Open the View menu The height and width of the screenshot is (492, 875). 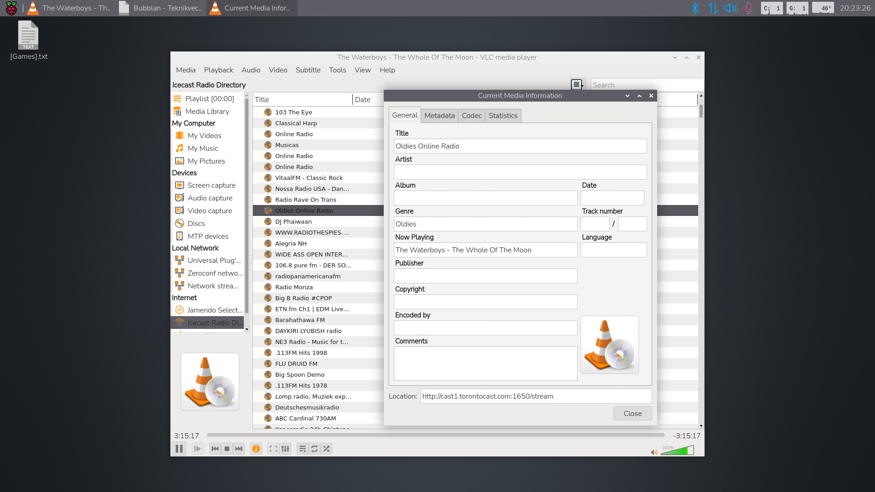point(363,70)
